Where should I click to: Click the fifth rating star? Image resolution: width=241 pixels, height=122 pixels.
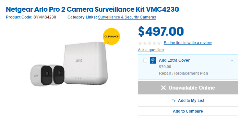pos(159,43)
